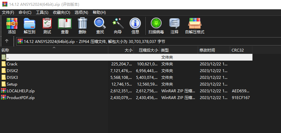Go up one level arrow
This screenshot has width=281, height=133.
[7, 41]
